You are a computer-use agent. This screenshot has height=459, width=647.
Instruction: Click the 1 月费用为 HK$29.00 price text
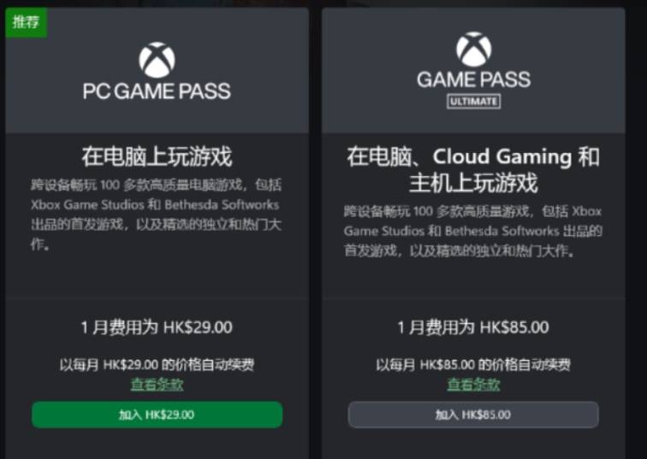tap(157, 327)
